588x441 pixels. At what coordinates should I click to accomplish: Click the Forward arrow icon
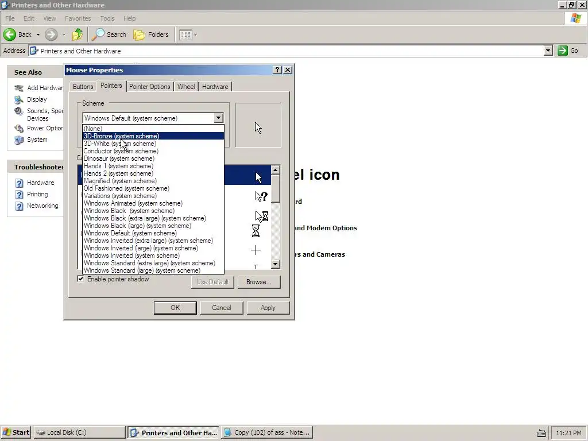point(51,34)
